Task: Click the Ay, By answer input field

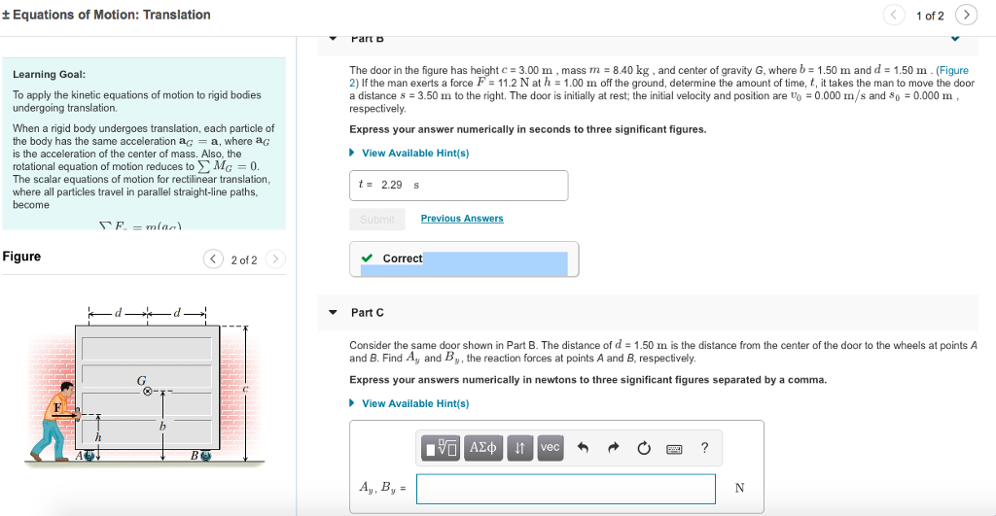Action: 566,489
